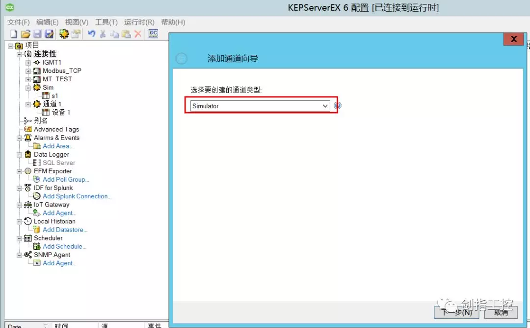The height and width of the screenshot is (328, 530).
Task: Click the New Channel gear icon
Action: pos(64,34)
